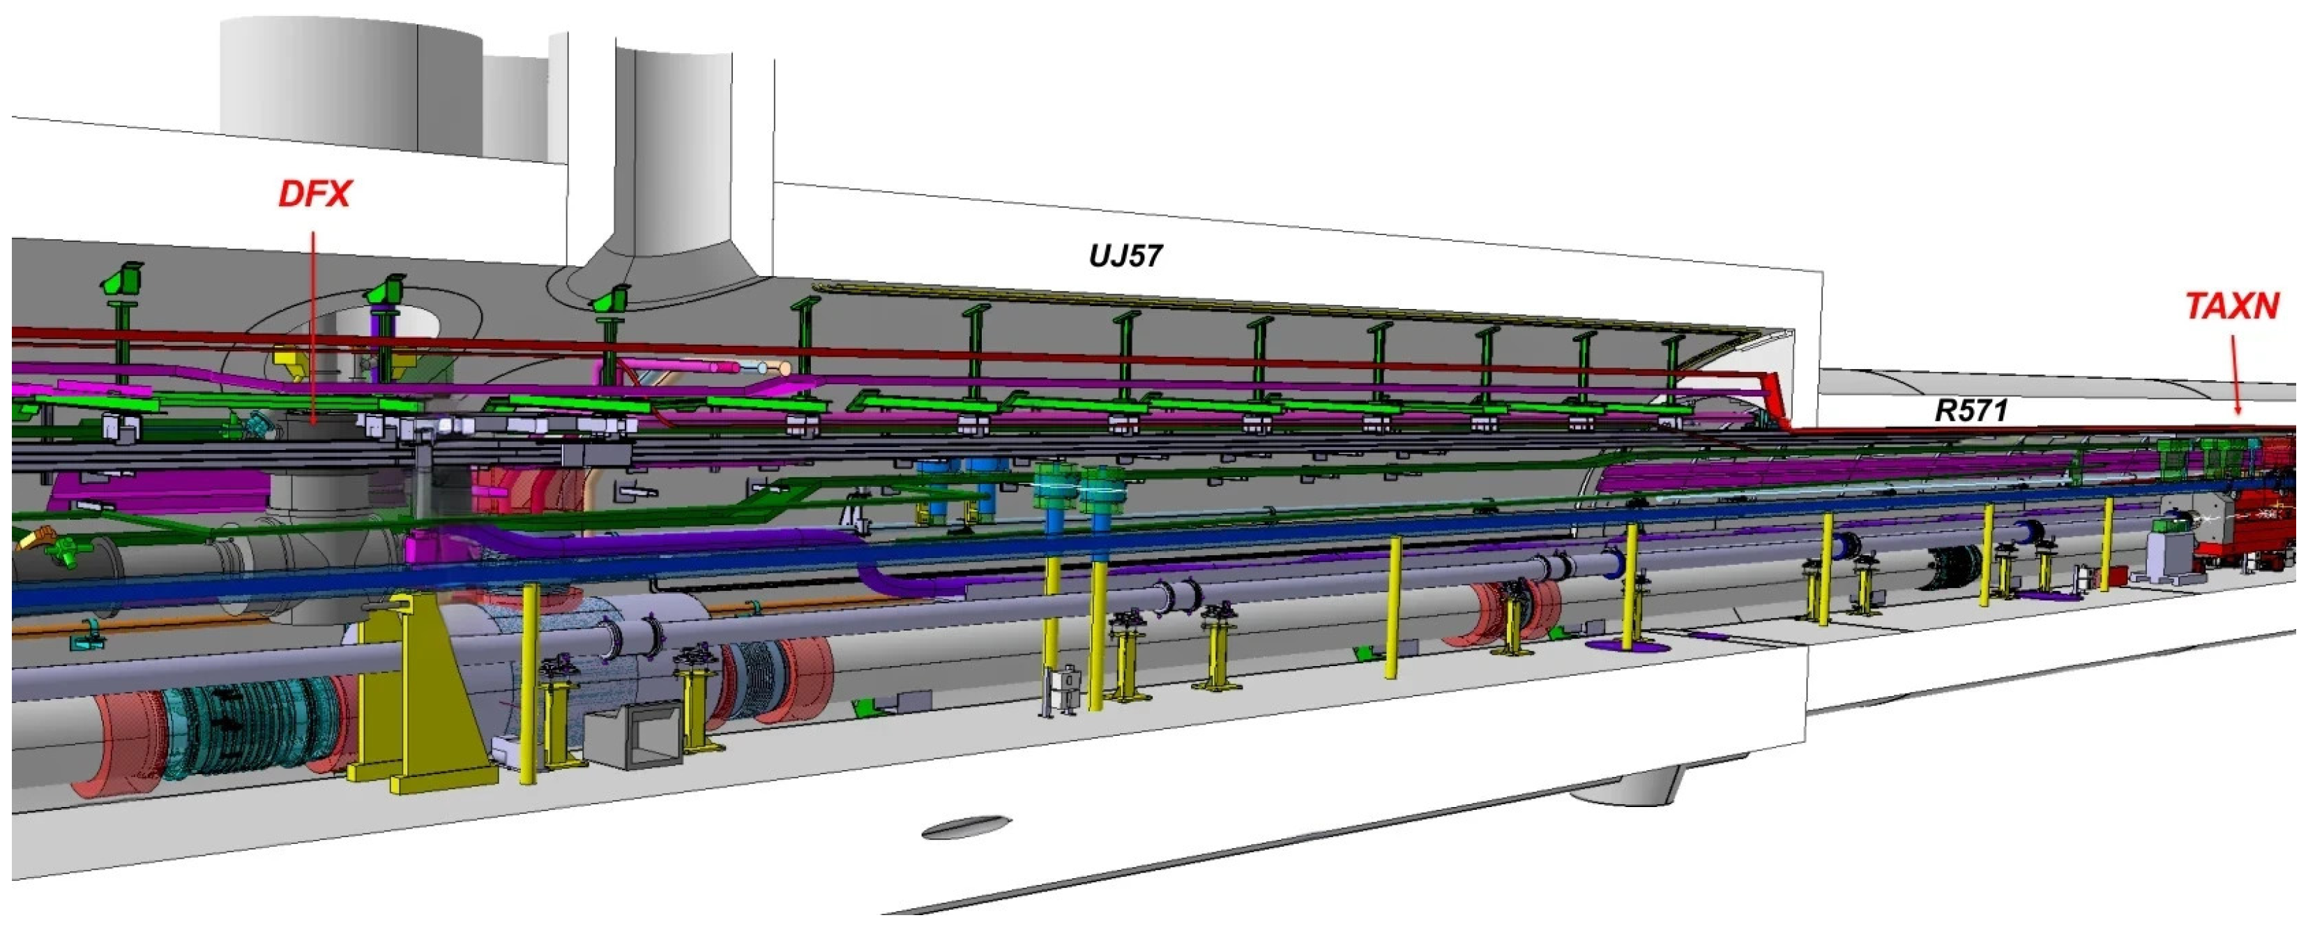This screenshot has height=927, width=2315.
Task: Click the red arrow below TAXN
Action: [x=2237, y=374]
